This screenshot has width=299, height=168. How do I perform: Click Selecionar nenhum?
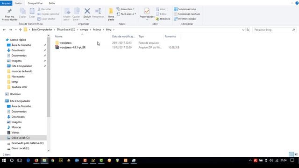187,14
